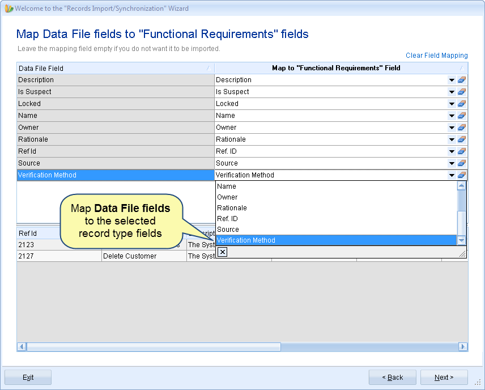Viewport: 485px width, 390px height.
Task: Close the dropdown list with X icon
Action: click(223, 252)
